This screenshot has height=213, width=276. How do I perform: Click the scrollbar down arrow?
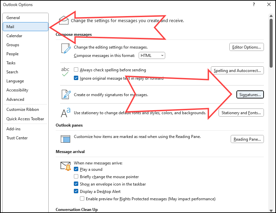tap(271, 211)
